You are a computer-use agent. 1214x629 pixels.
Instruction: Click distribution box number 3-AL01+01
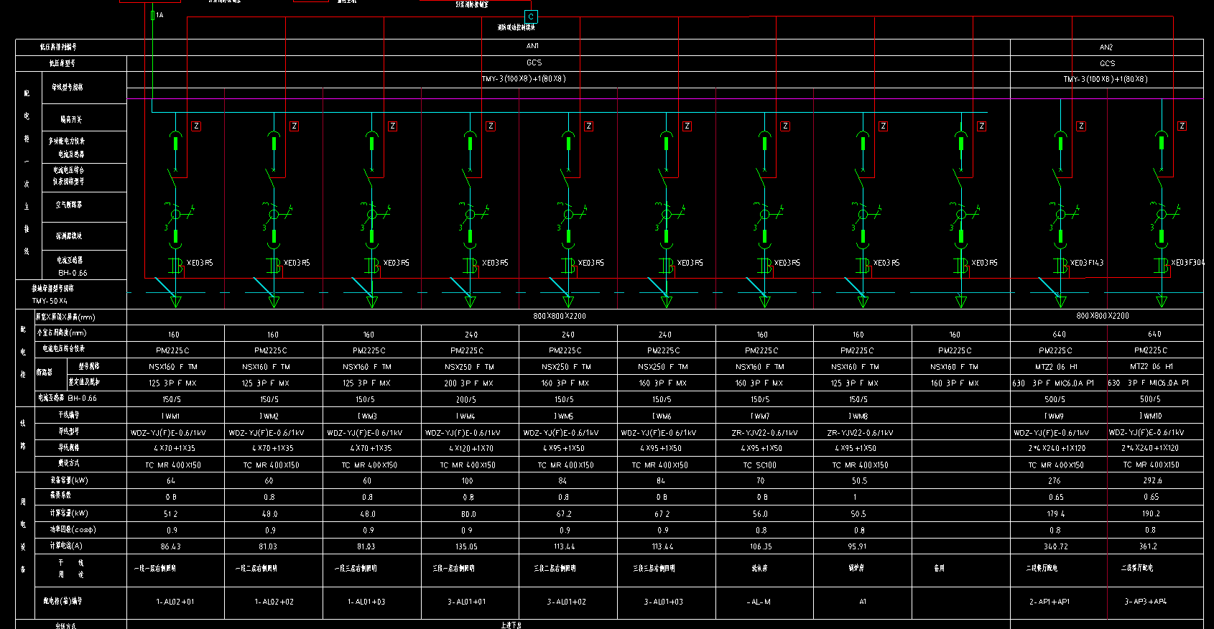(466, 602)
